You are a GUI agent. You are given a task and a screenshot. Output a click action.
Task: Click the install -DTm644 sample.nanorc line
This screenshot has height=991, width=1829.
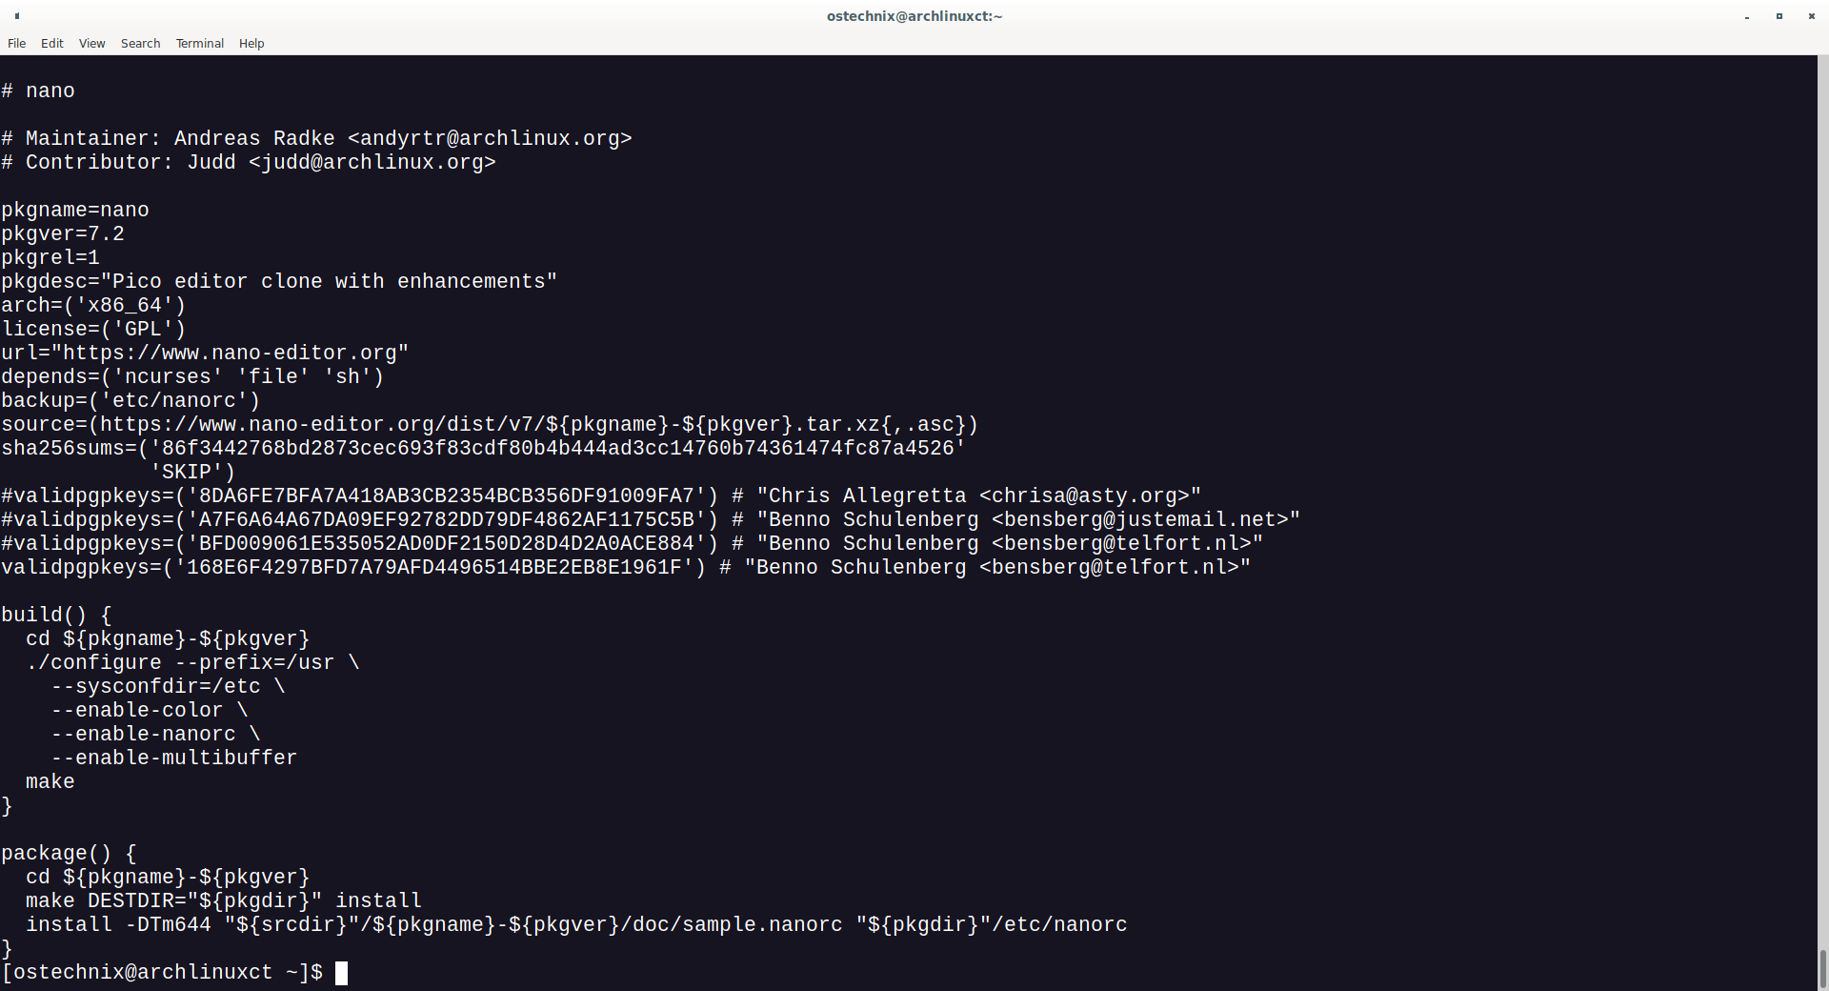point(576,924)
